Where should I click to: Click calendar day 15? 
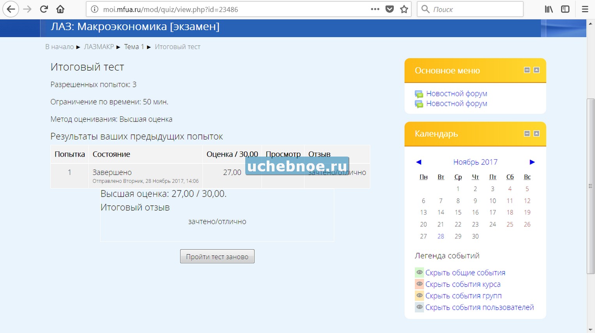point(458,213)
